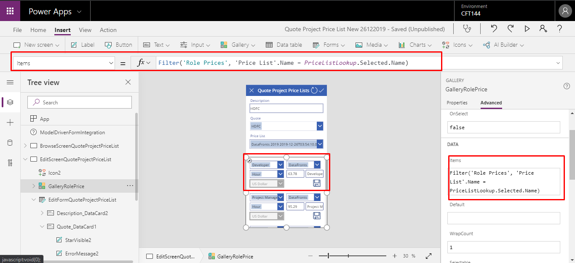Undo the last action
The width and height of the screenshot is (575, 263).
point(494,29)
